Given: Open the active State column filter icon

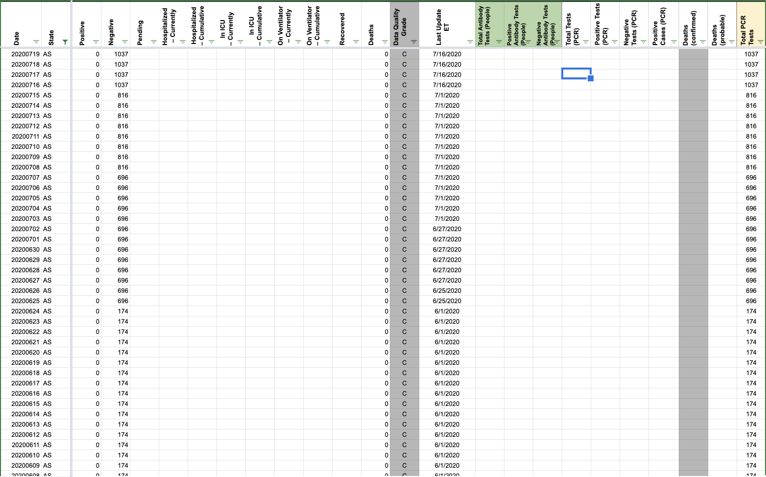Looking at the screenshot, I should coord(65,42).
